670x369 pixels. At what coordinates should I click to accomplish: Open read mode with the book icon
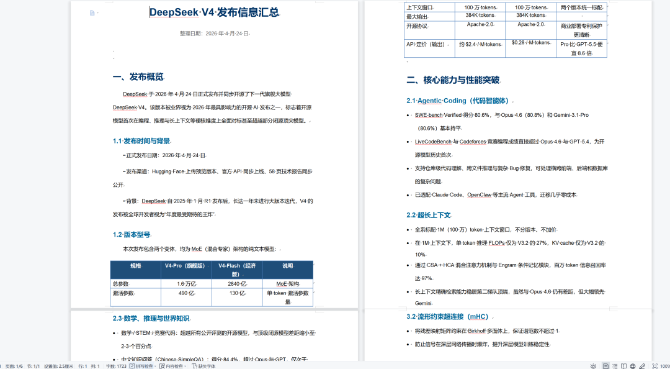[624, 365]
